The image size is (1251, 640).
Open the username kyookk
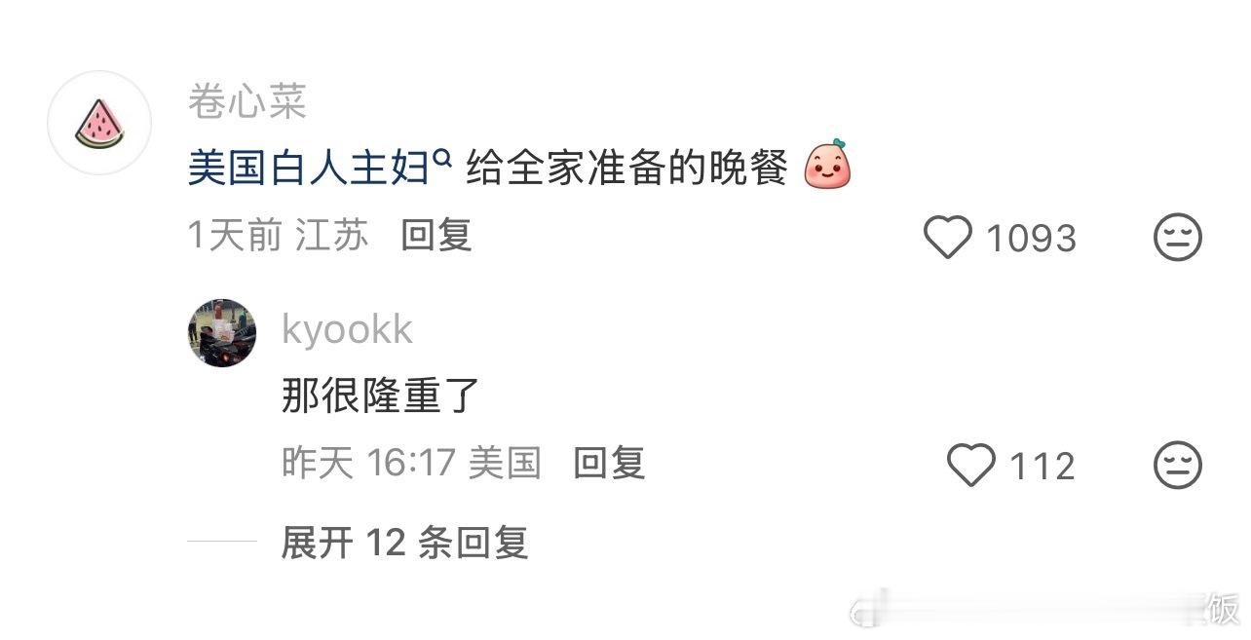tap(347, 329)
